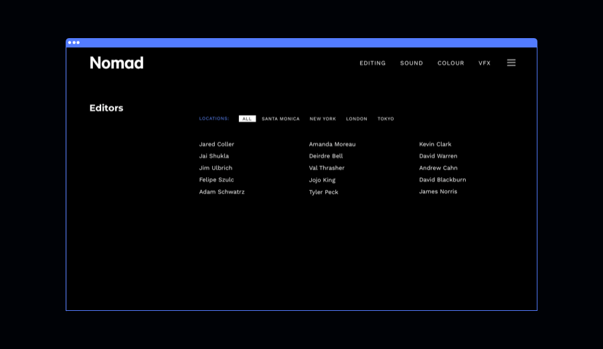This screenshot has width=603, height=349.
Task: Click Deirdre Bell in the list
Action: point(326,156)
